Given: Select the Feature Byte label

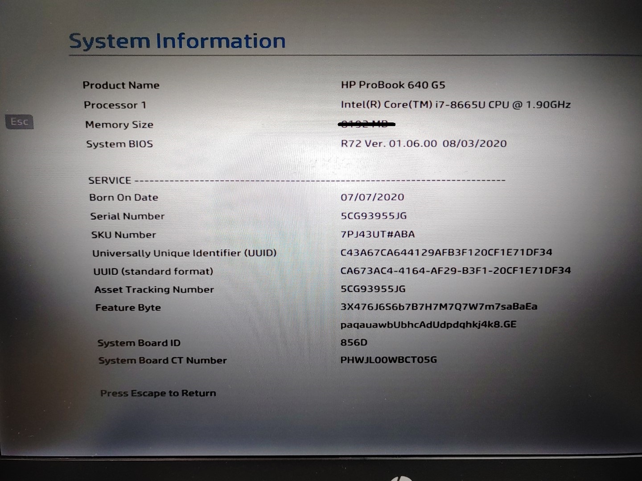Looking at the screenshot, I should pos(128,307).
